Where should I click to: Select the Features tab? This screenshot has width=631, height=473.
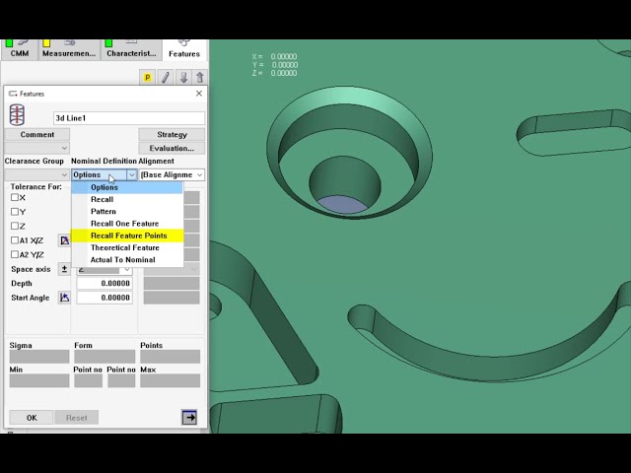184,50
